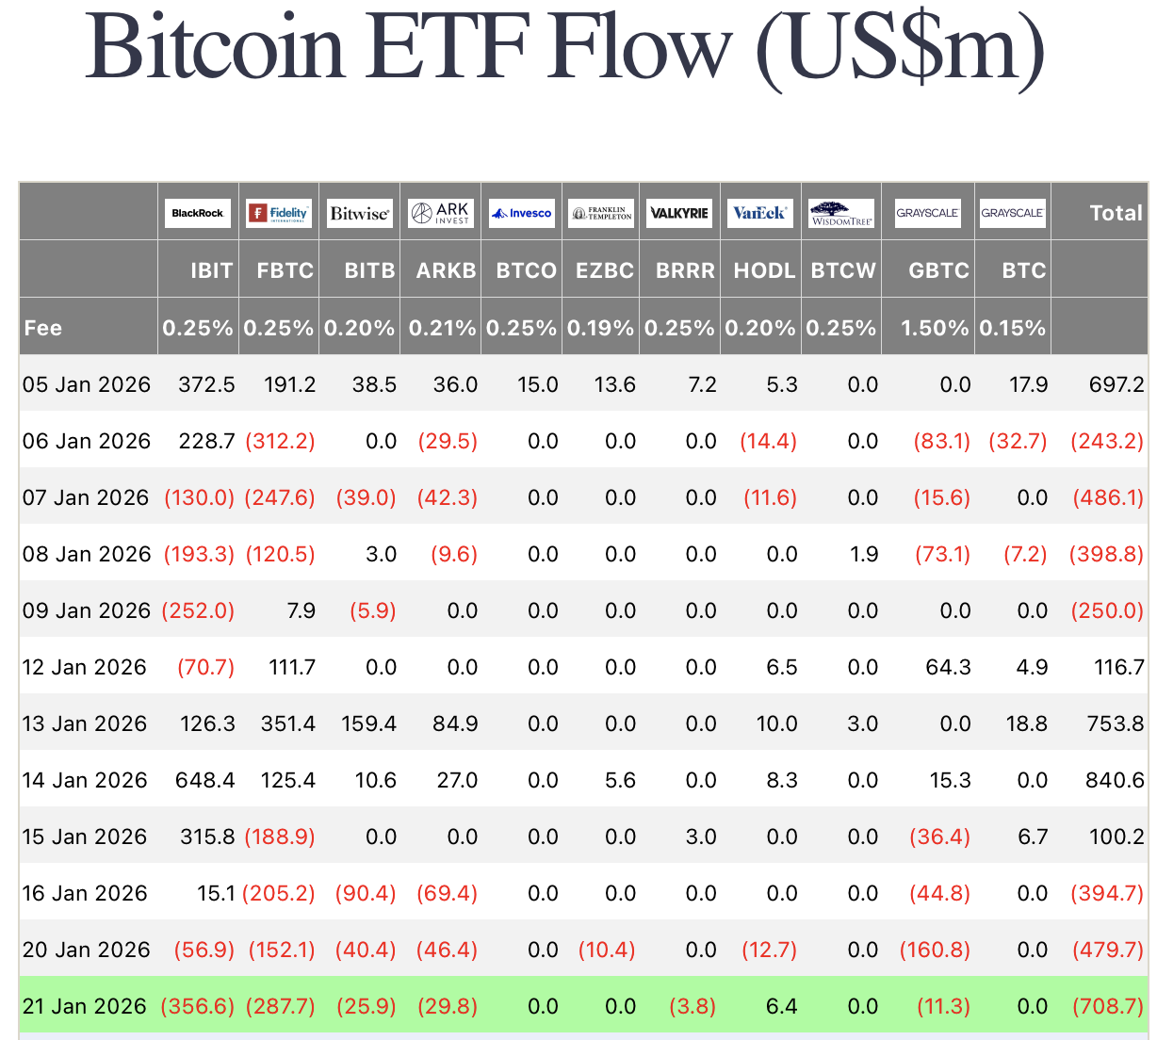Click the BlackRock logo icon
This screenshot has height=1040, width=1157.
(198, 213)
